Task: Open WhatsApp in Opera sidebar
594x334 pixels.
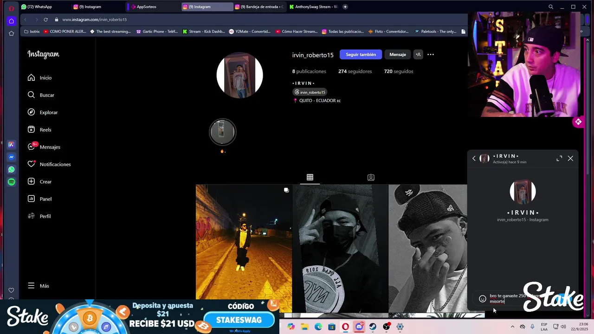Action: 11,170
